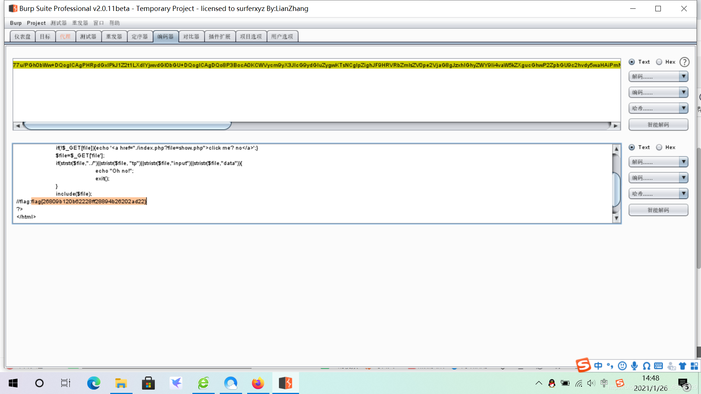Open Wi-Fi network tray icon
The image size is (701, 394).
coord(579,383)
